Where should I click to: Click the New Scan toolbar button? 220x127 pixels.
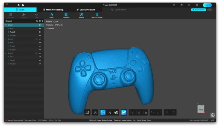11,15
